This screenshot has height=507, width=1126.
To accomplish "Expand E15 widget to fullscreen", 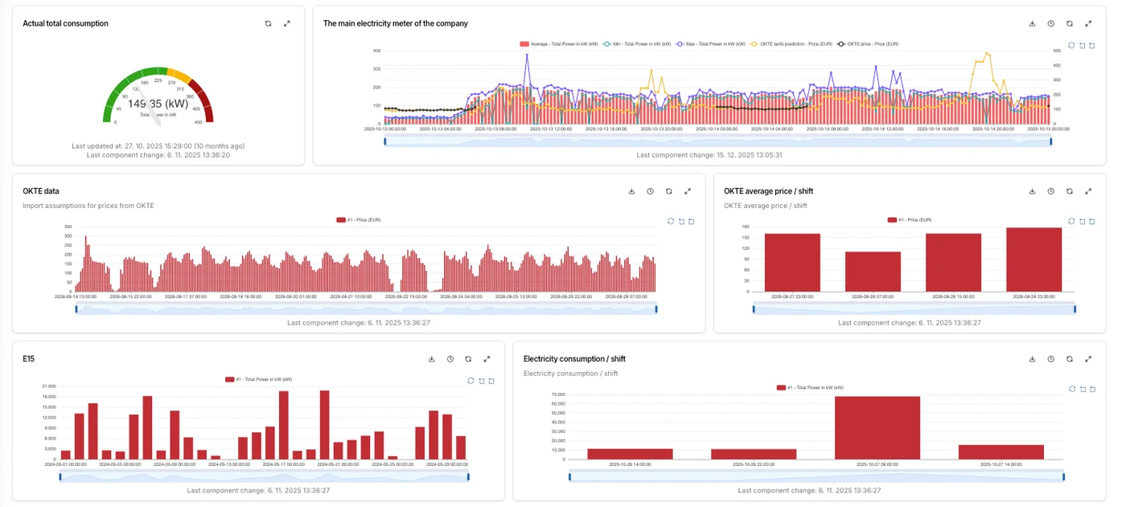I will point(487,359).
